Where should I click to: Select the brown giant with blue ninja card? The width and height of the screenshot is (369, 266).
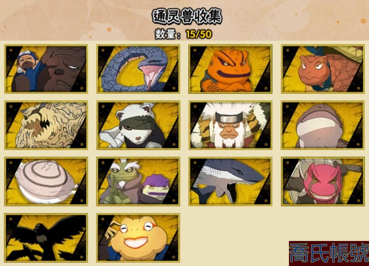tap(46, 69)
